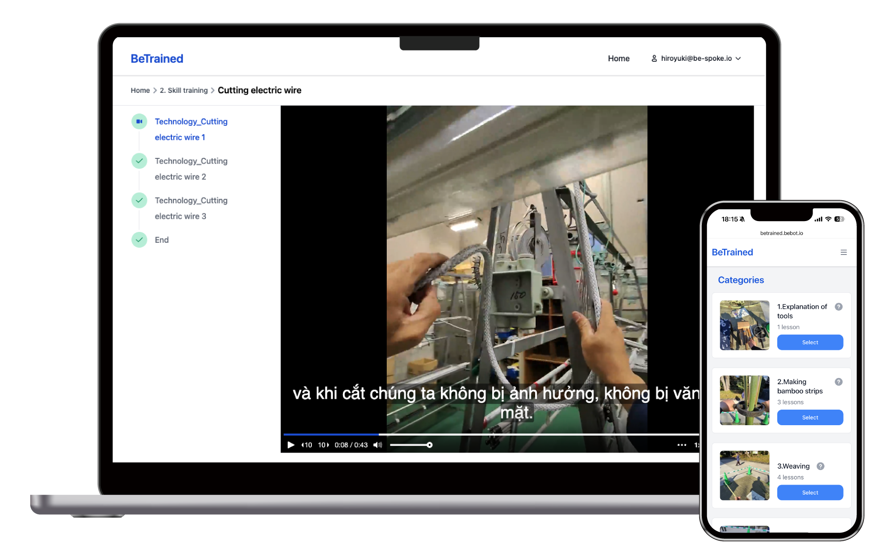Click the BeTrained logo on laptop
This screenshot has height=560, width=895.
point(157,58)
